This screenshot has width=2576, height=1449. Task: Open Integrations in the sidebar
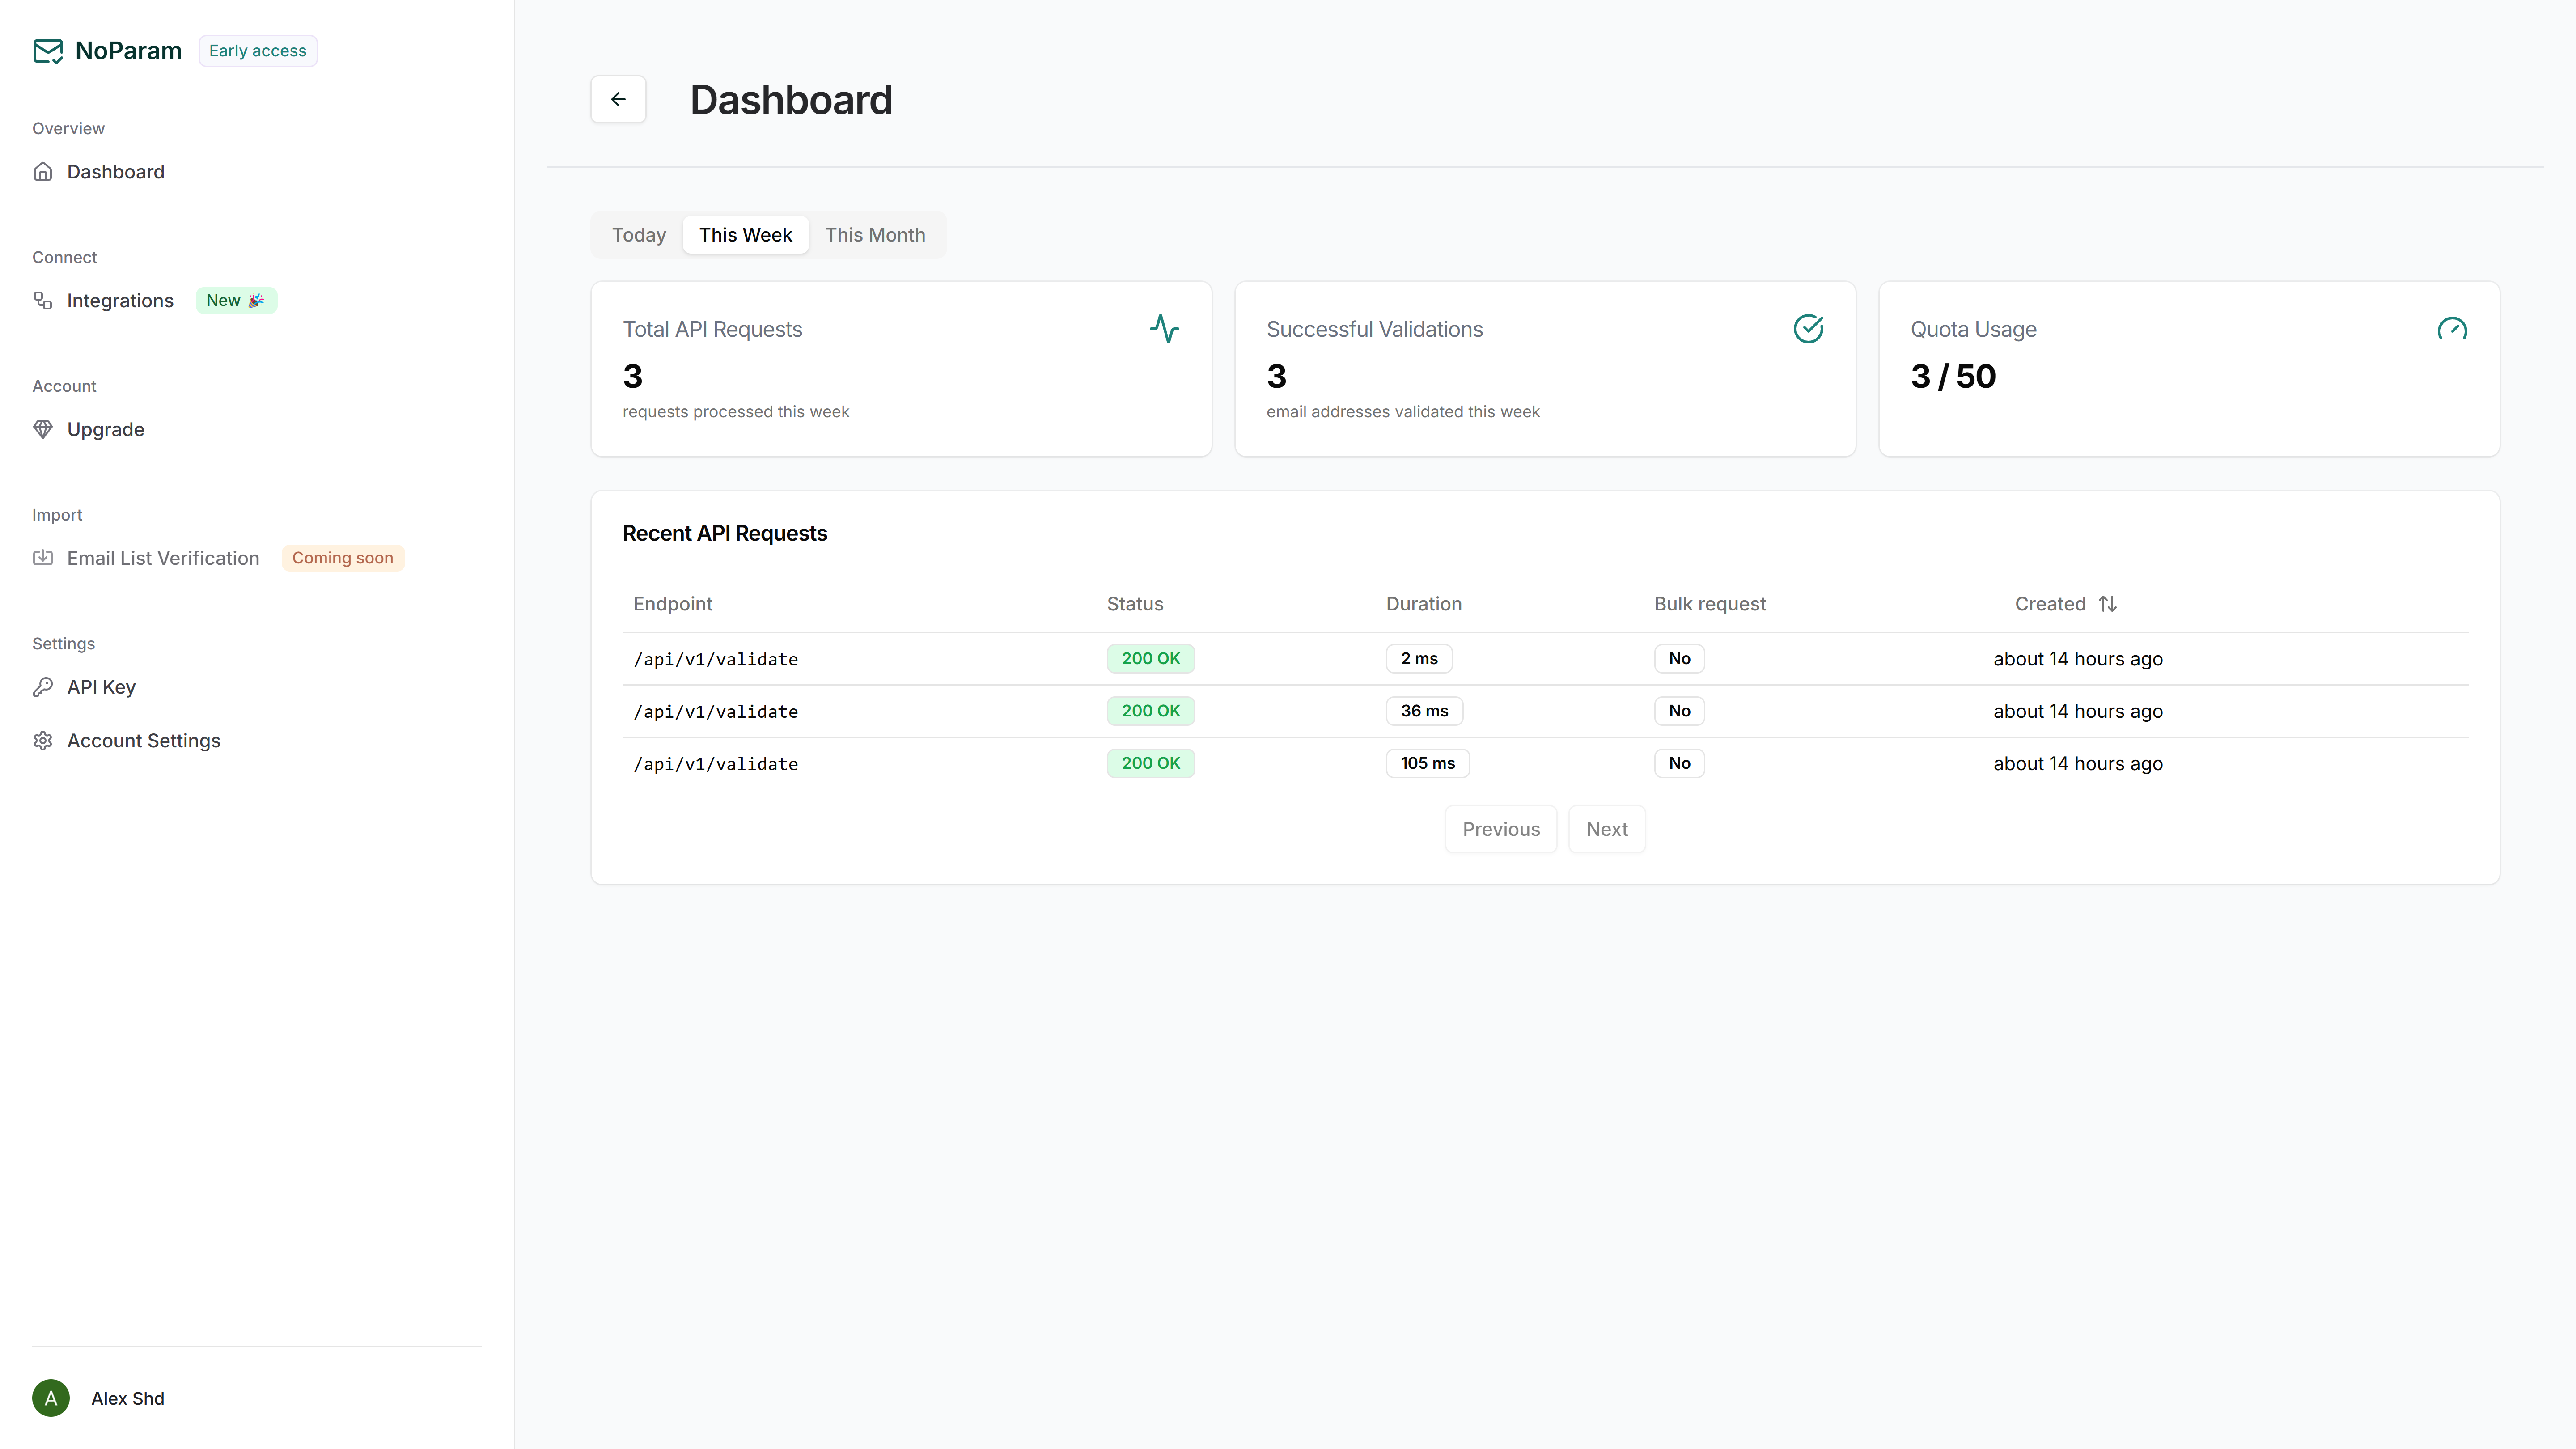(120, 301)
